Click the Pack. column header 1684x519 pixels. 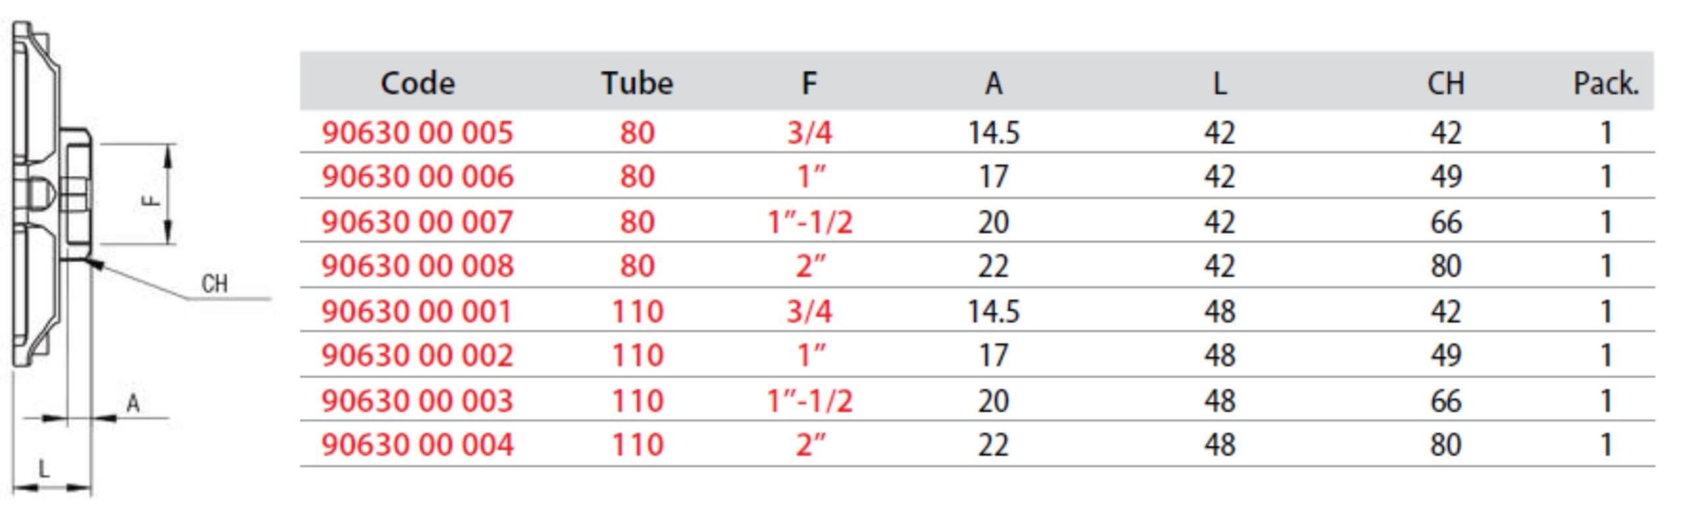1606,83
